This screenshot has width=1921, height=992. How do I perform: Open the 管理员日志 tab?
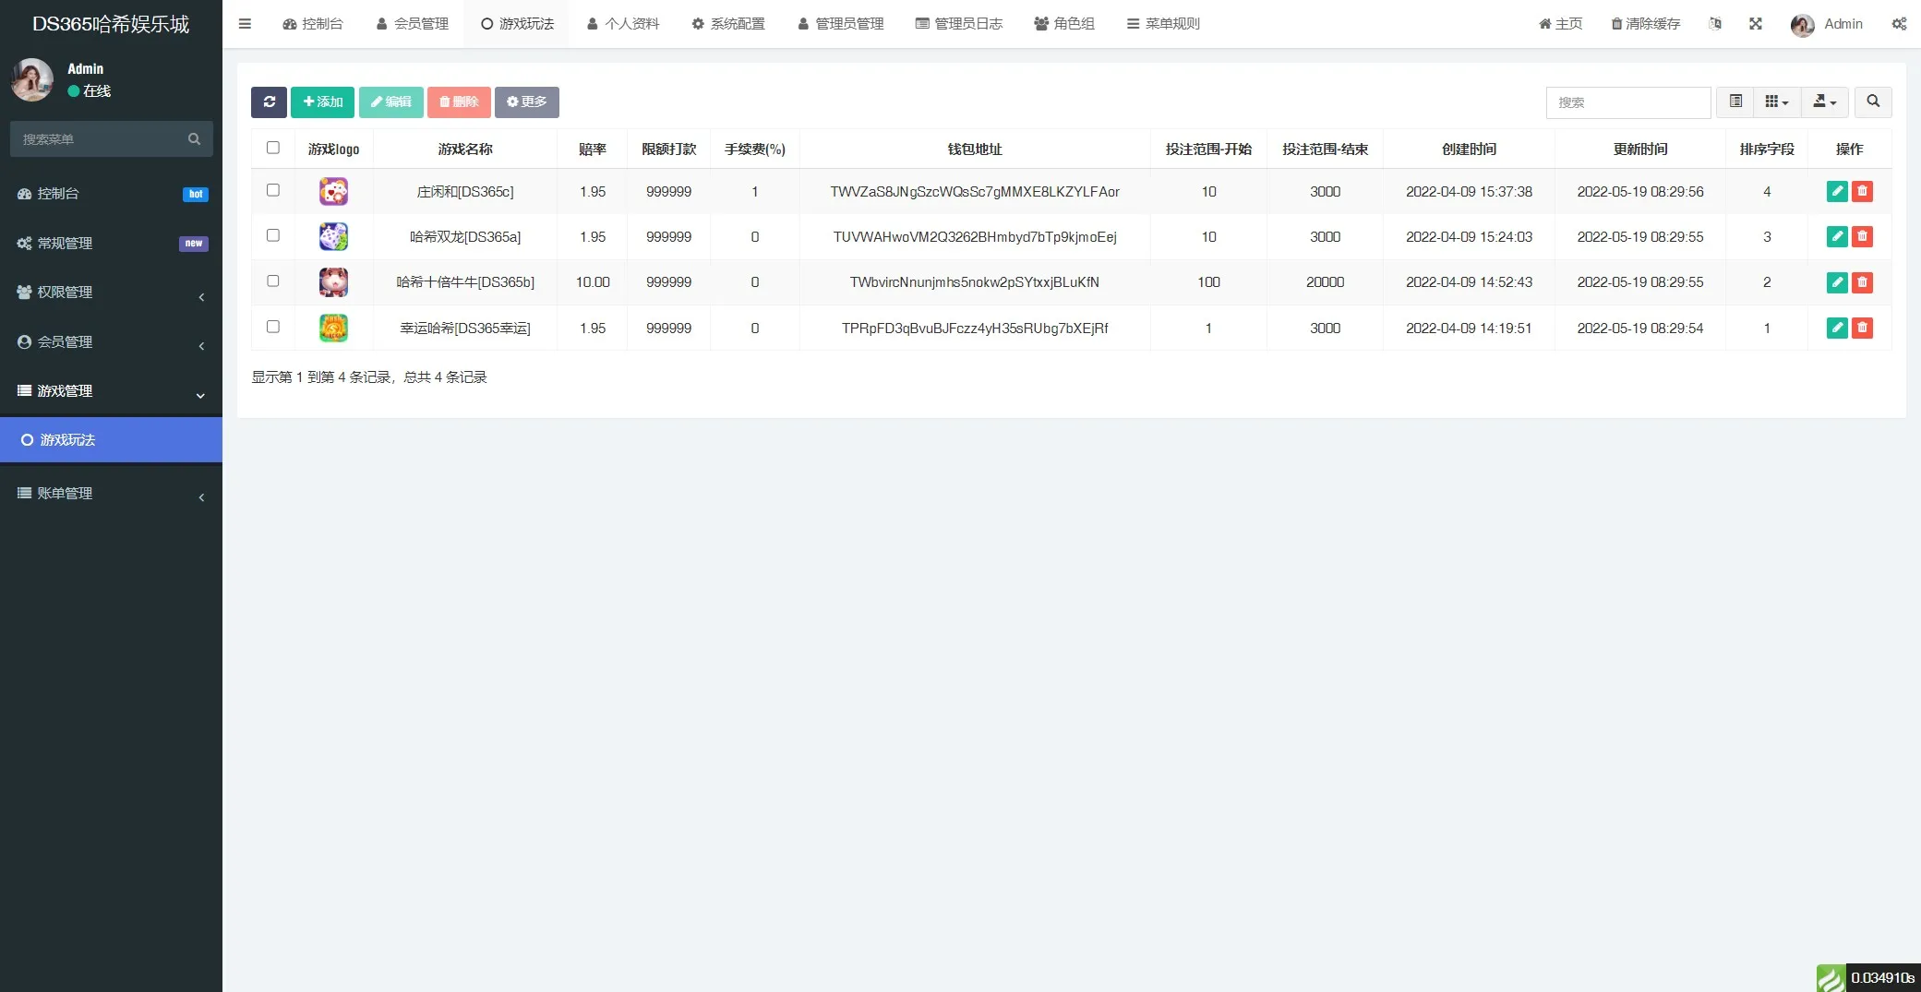(958, 24)
